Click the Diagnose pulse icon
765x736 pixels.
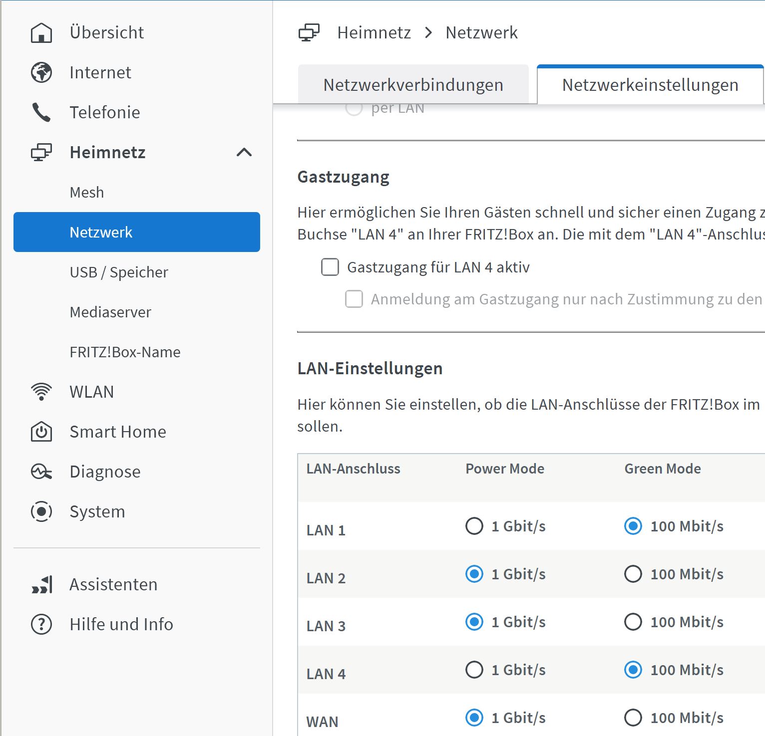click(41, 472)
